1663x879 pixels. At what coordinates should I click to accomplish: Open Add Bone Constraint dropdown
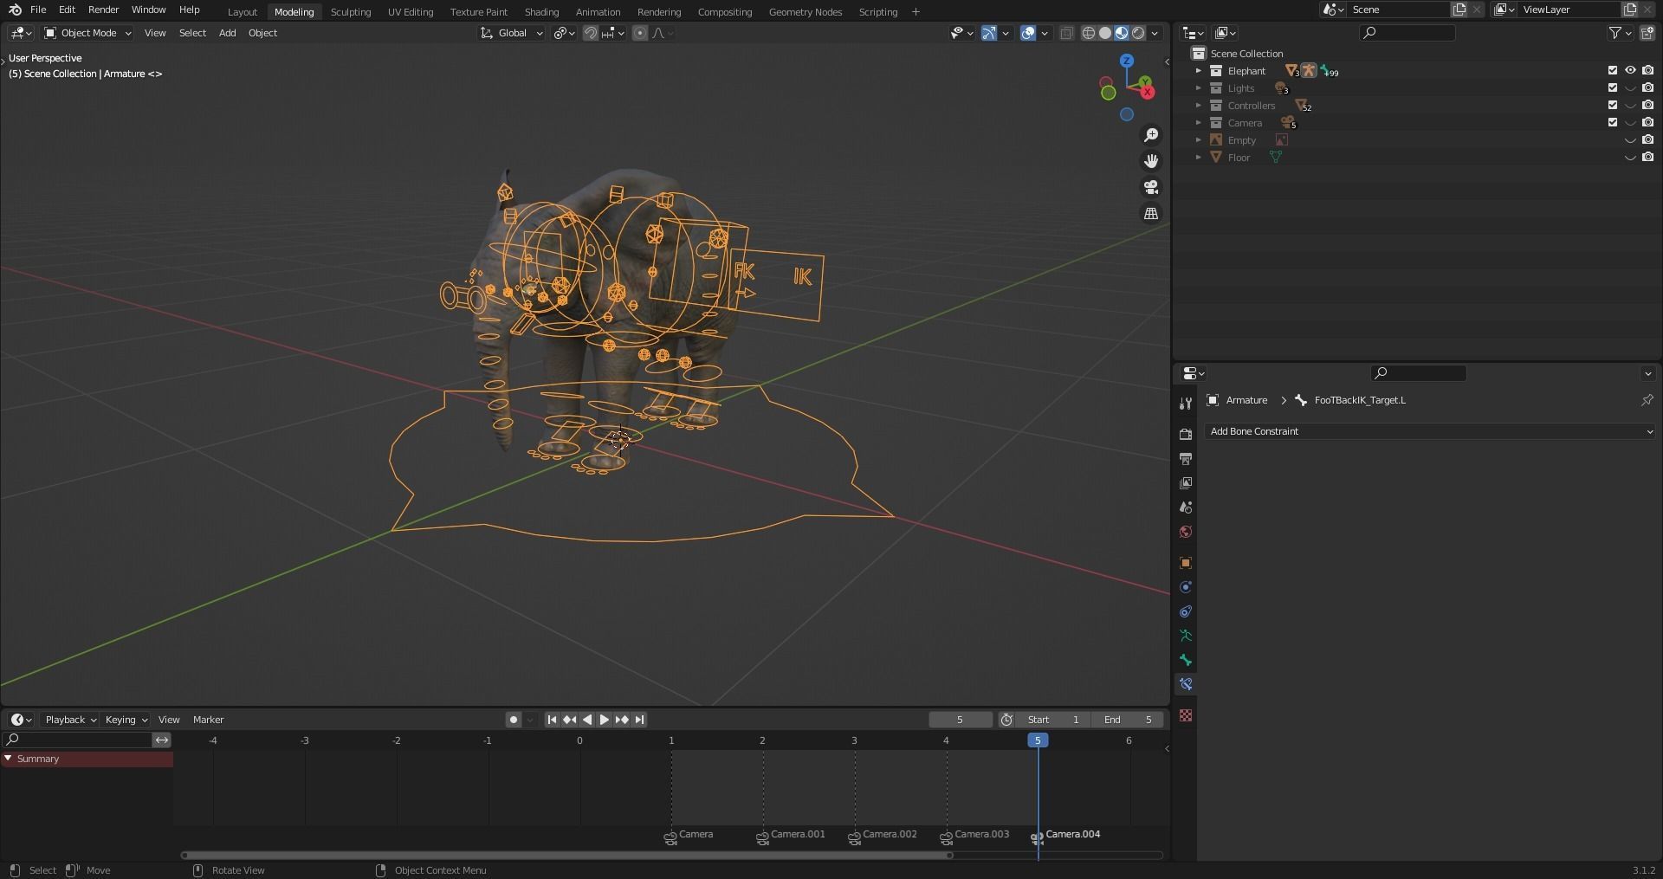click(1430, 431)
